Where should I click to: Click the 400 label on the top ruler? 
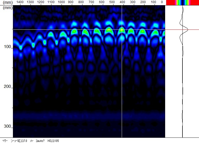[x=122, y=2]
